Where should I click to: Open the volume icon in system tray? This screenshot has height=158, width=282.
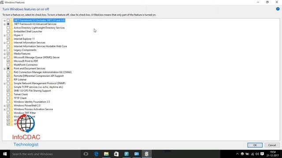click(x=257, y=154)
